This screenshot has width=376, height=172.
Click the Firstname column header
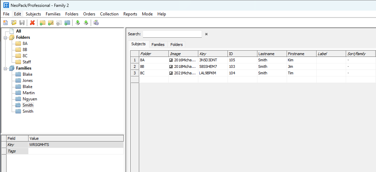click(x=301, y=54)
